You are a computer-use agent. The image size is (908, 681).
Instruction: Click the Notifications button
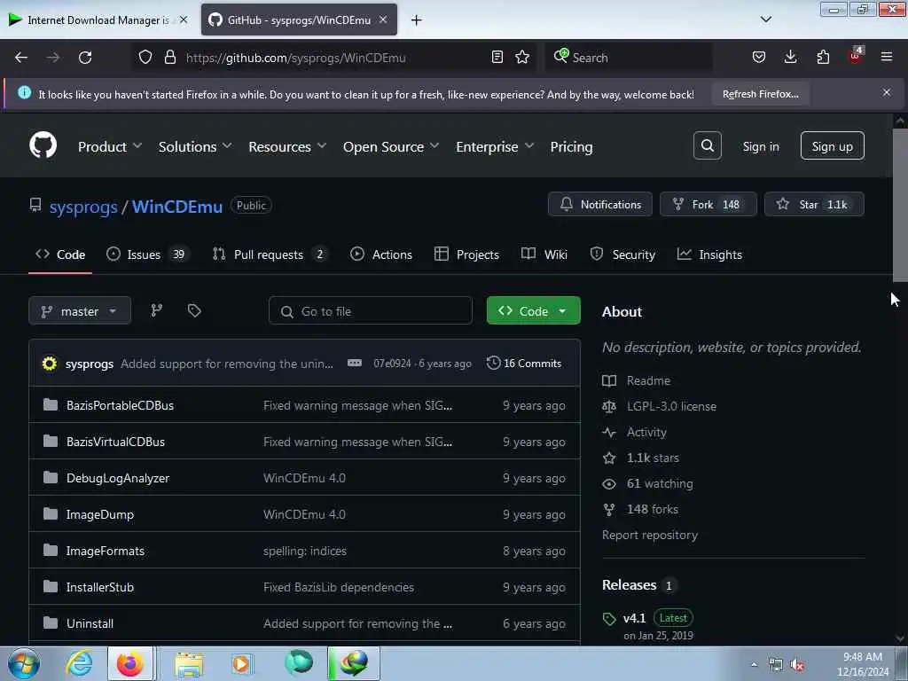tap(600, 205)
